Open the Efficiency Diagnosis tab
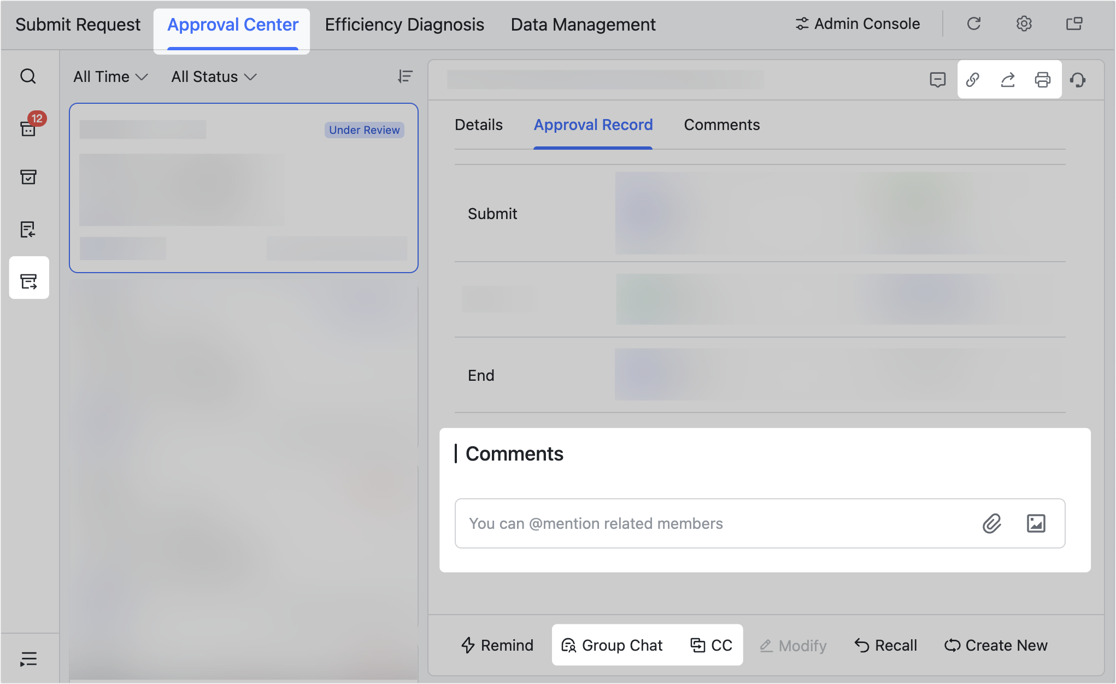1116x684 pixels. click(404, 24)
